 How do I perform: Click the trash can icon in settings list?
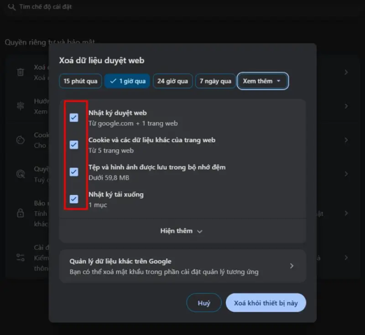tap(21, 72)
